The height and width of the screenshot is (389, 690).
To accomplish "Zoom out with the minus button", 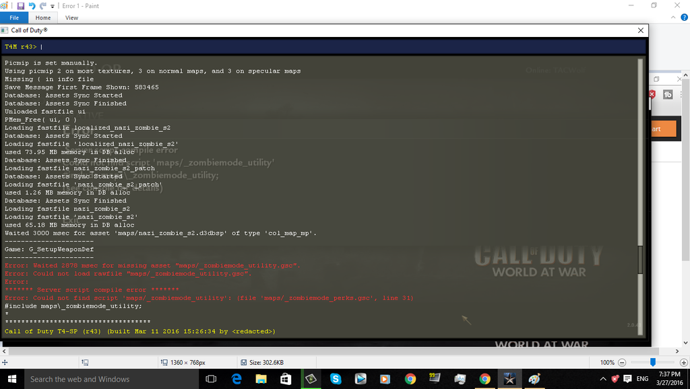I will 622,363.
